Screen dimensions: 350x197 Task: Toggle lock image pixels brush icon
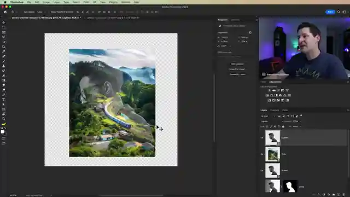(271, 126)
